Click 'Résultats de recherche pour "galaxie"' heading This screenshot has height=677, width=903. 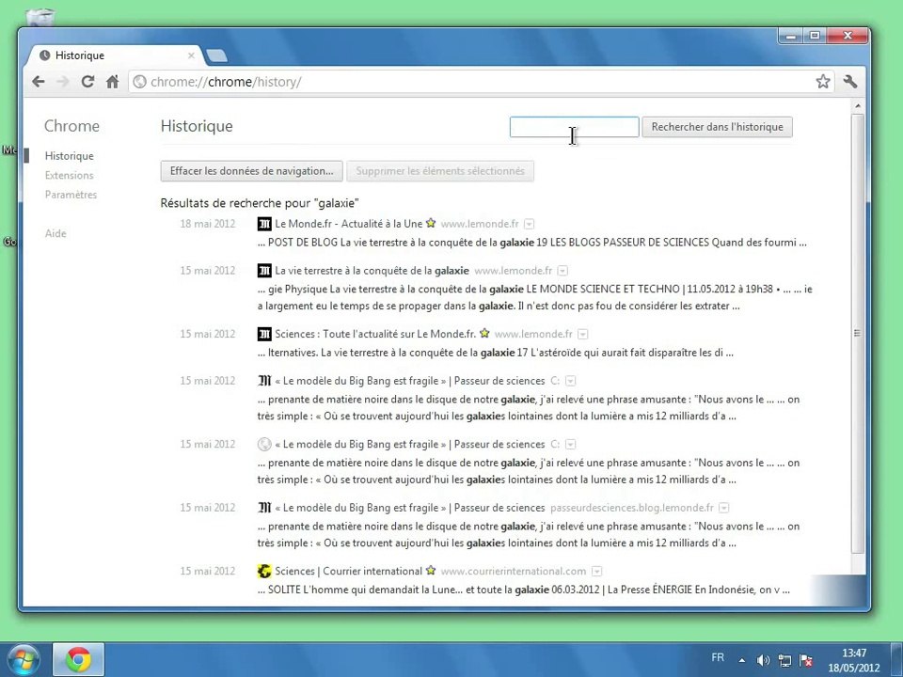tap(260, 203)
